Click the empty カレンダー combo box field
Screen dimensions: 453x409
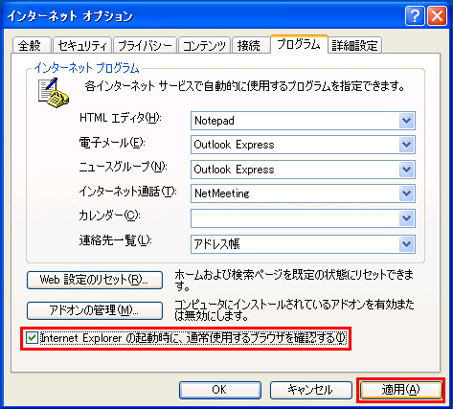303,218
